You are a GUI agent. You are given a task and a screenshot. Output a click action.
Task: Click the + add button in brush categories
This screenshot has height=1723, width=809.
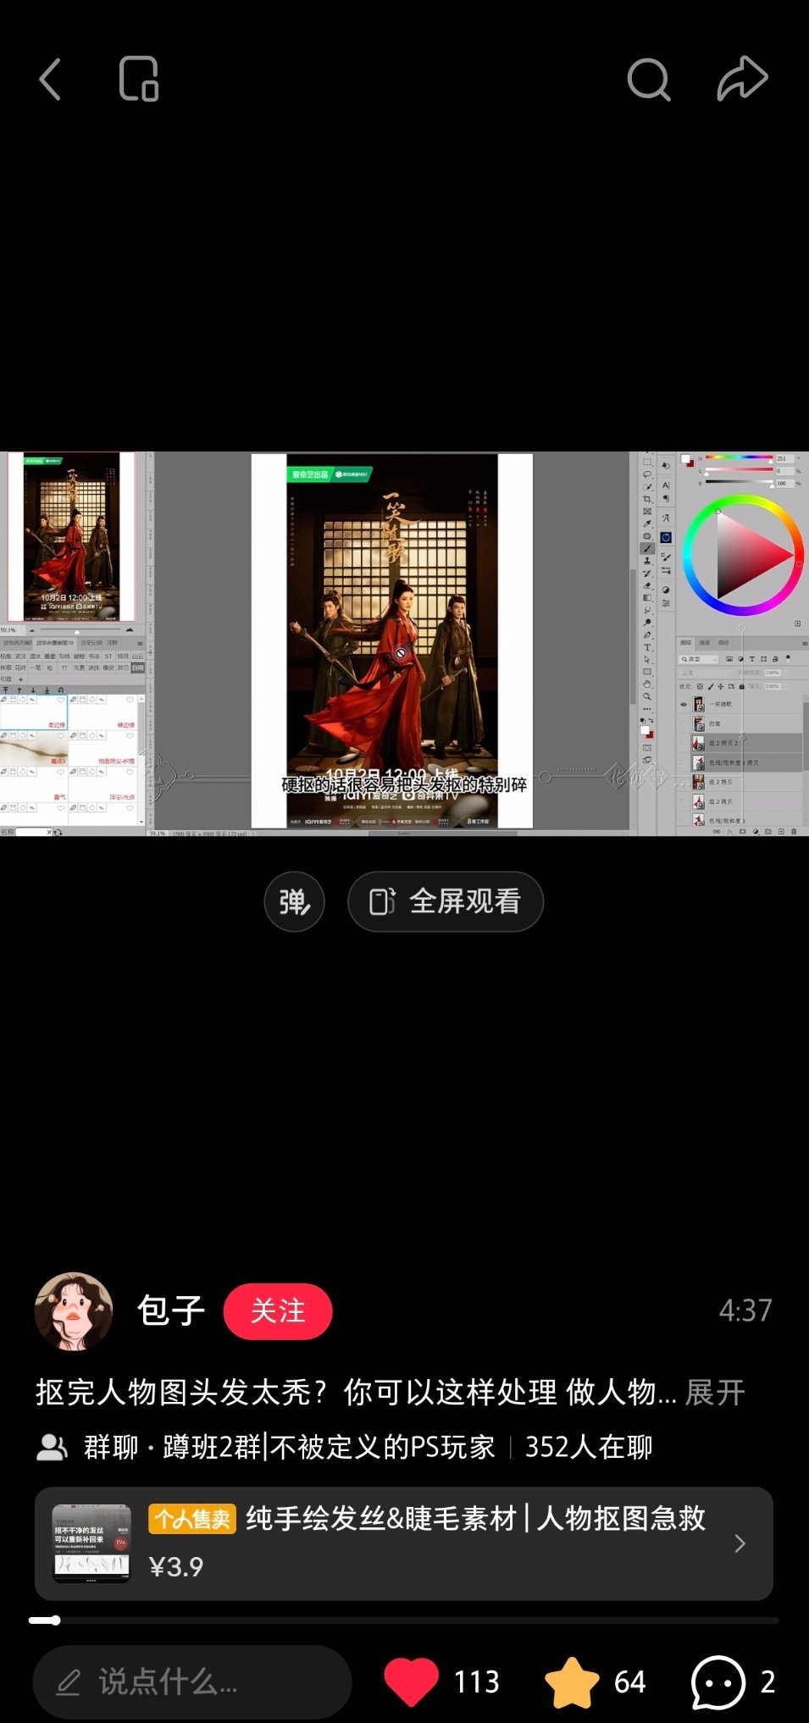click(x=20, y=679)
